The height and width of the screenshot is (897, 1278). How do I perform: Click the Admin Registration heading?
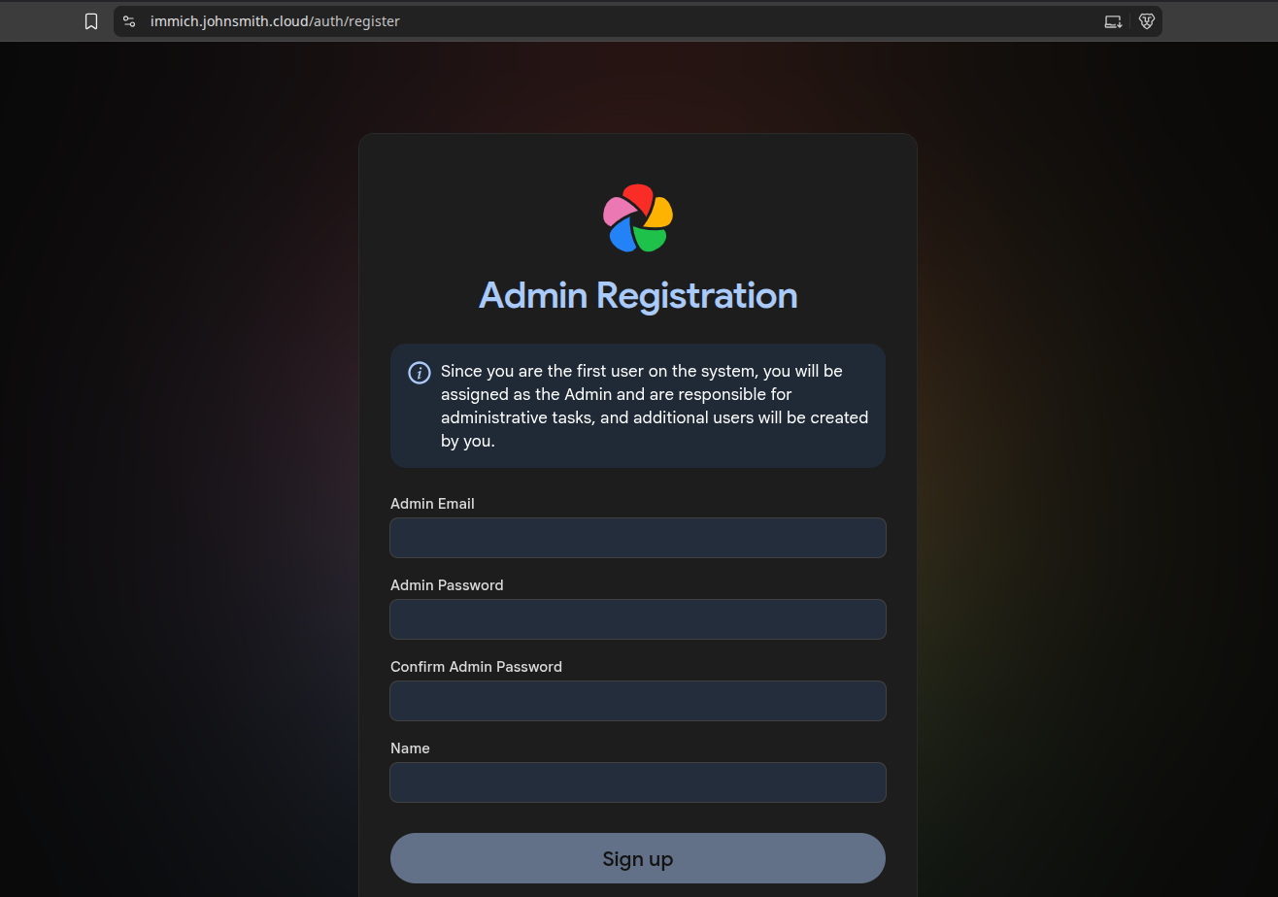click(x=638, y=295)
